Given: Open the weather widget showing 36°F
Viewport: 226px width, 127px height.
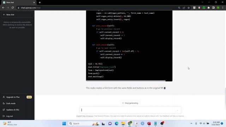Looking at the screenshot, I should (10, 123).
